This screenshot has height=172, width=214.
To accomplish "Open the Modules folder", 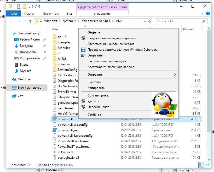I will tap(63, 48).
